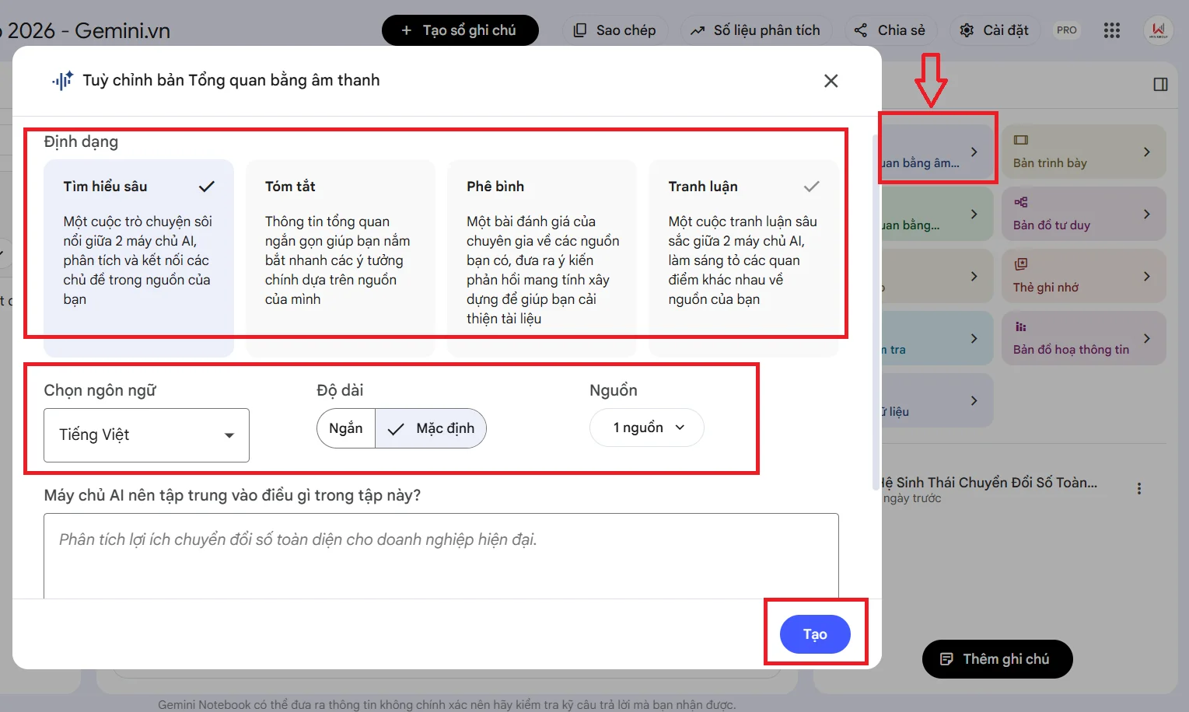Open the Thẻ ghi nhớ chevron
The image size is (1189, 712).
pos(1147,276)
